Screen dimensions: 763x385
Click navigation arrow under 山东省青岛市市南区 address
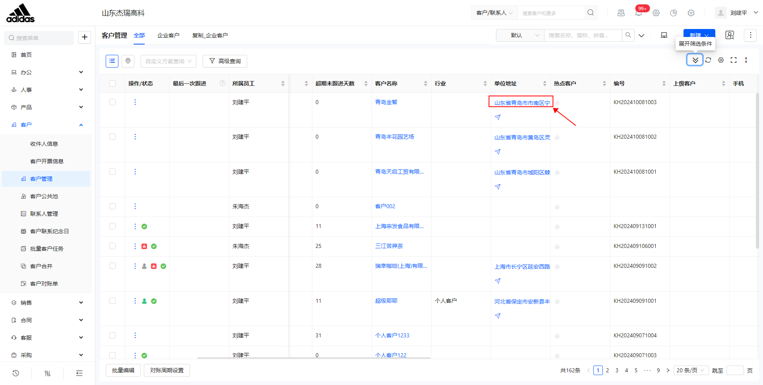click(498, 117)
